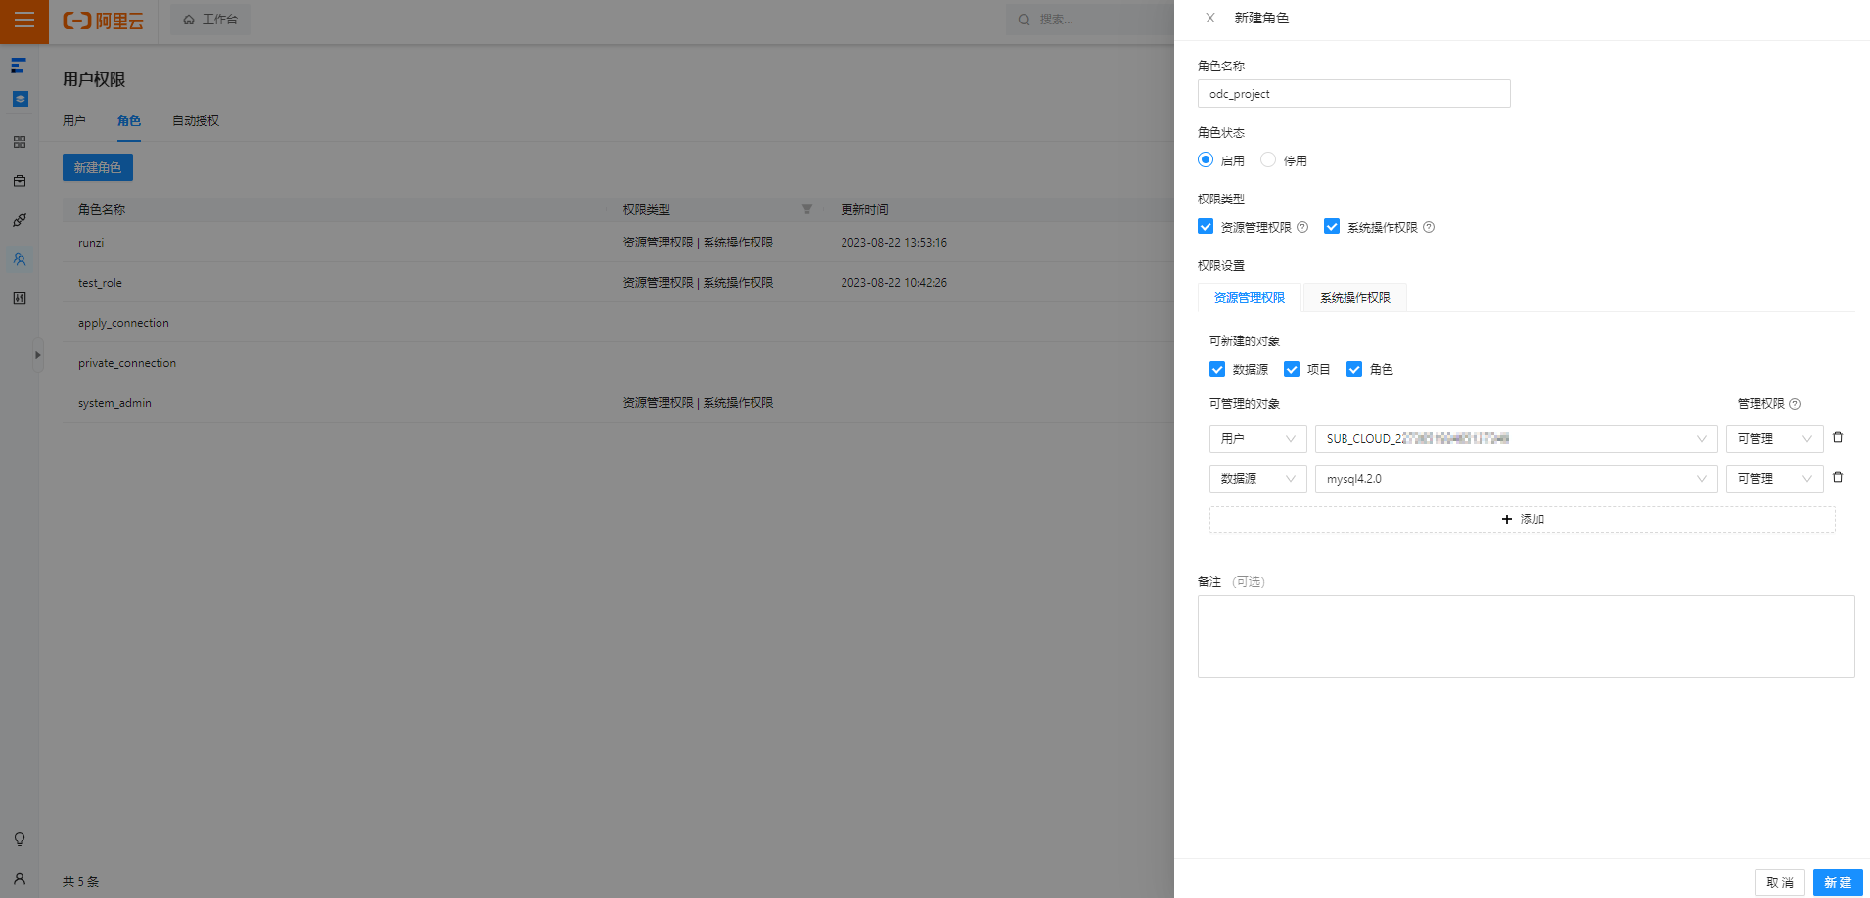Click the remarks text area

1527,637
